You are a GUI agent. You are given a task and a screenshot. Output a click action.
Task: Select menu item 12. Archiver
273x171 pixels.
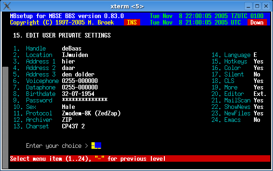(32, 120)
